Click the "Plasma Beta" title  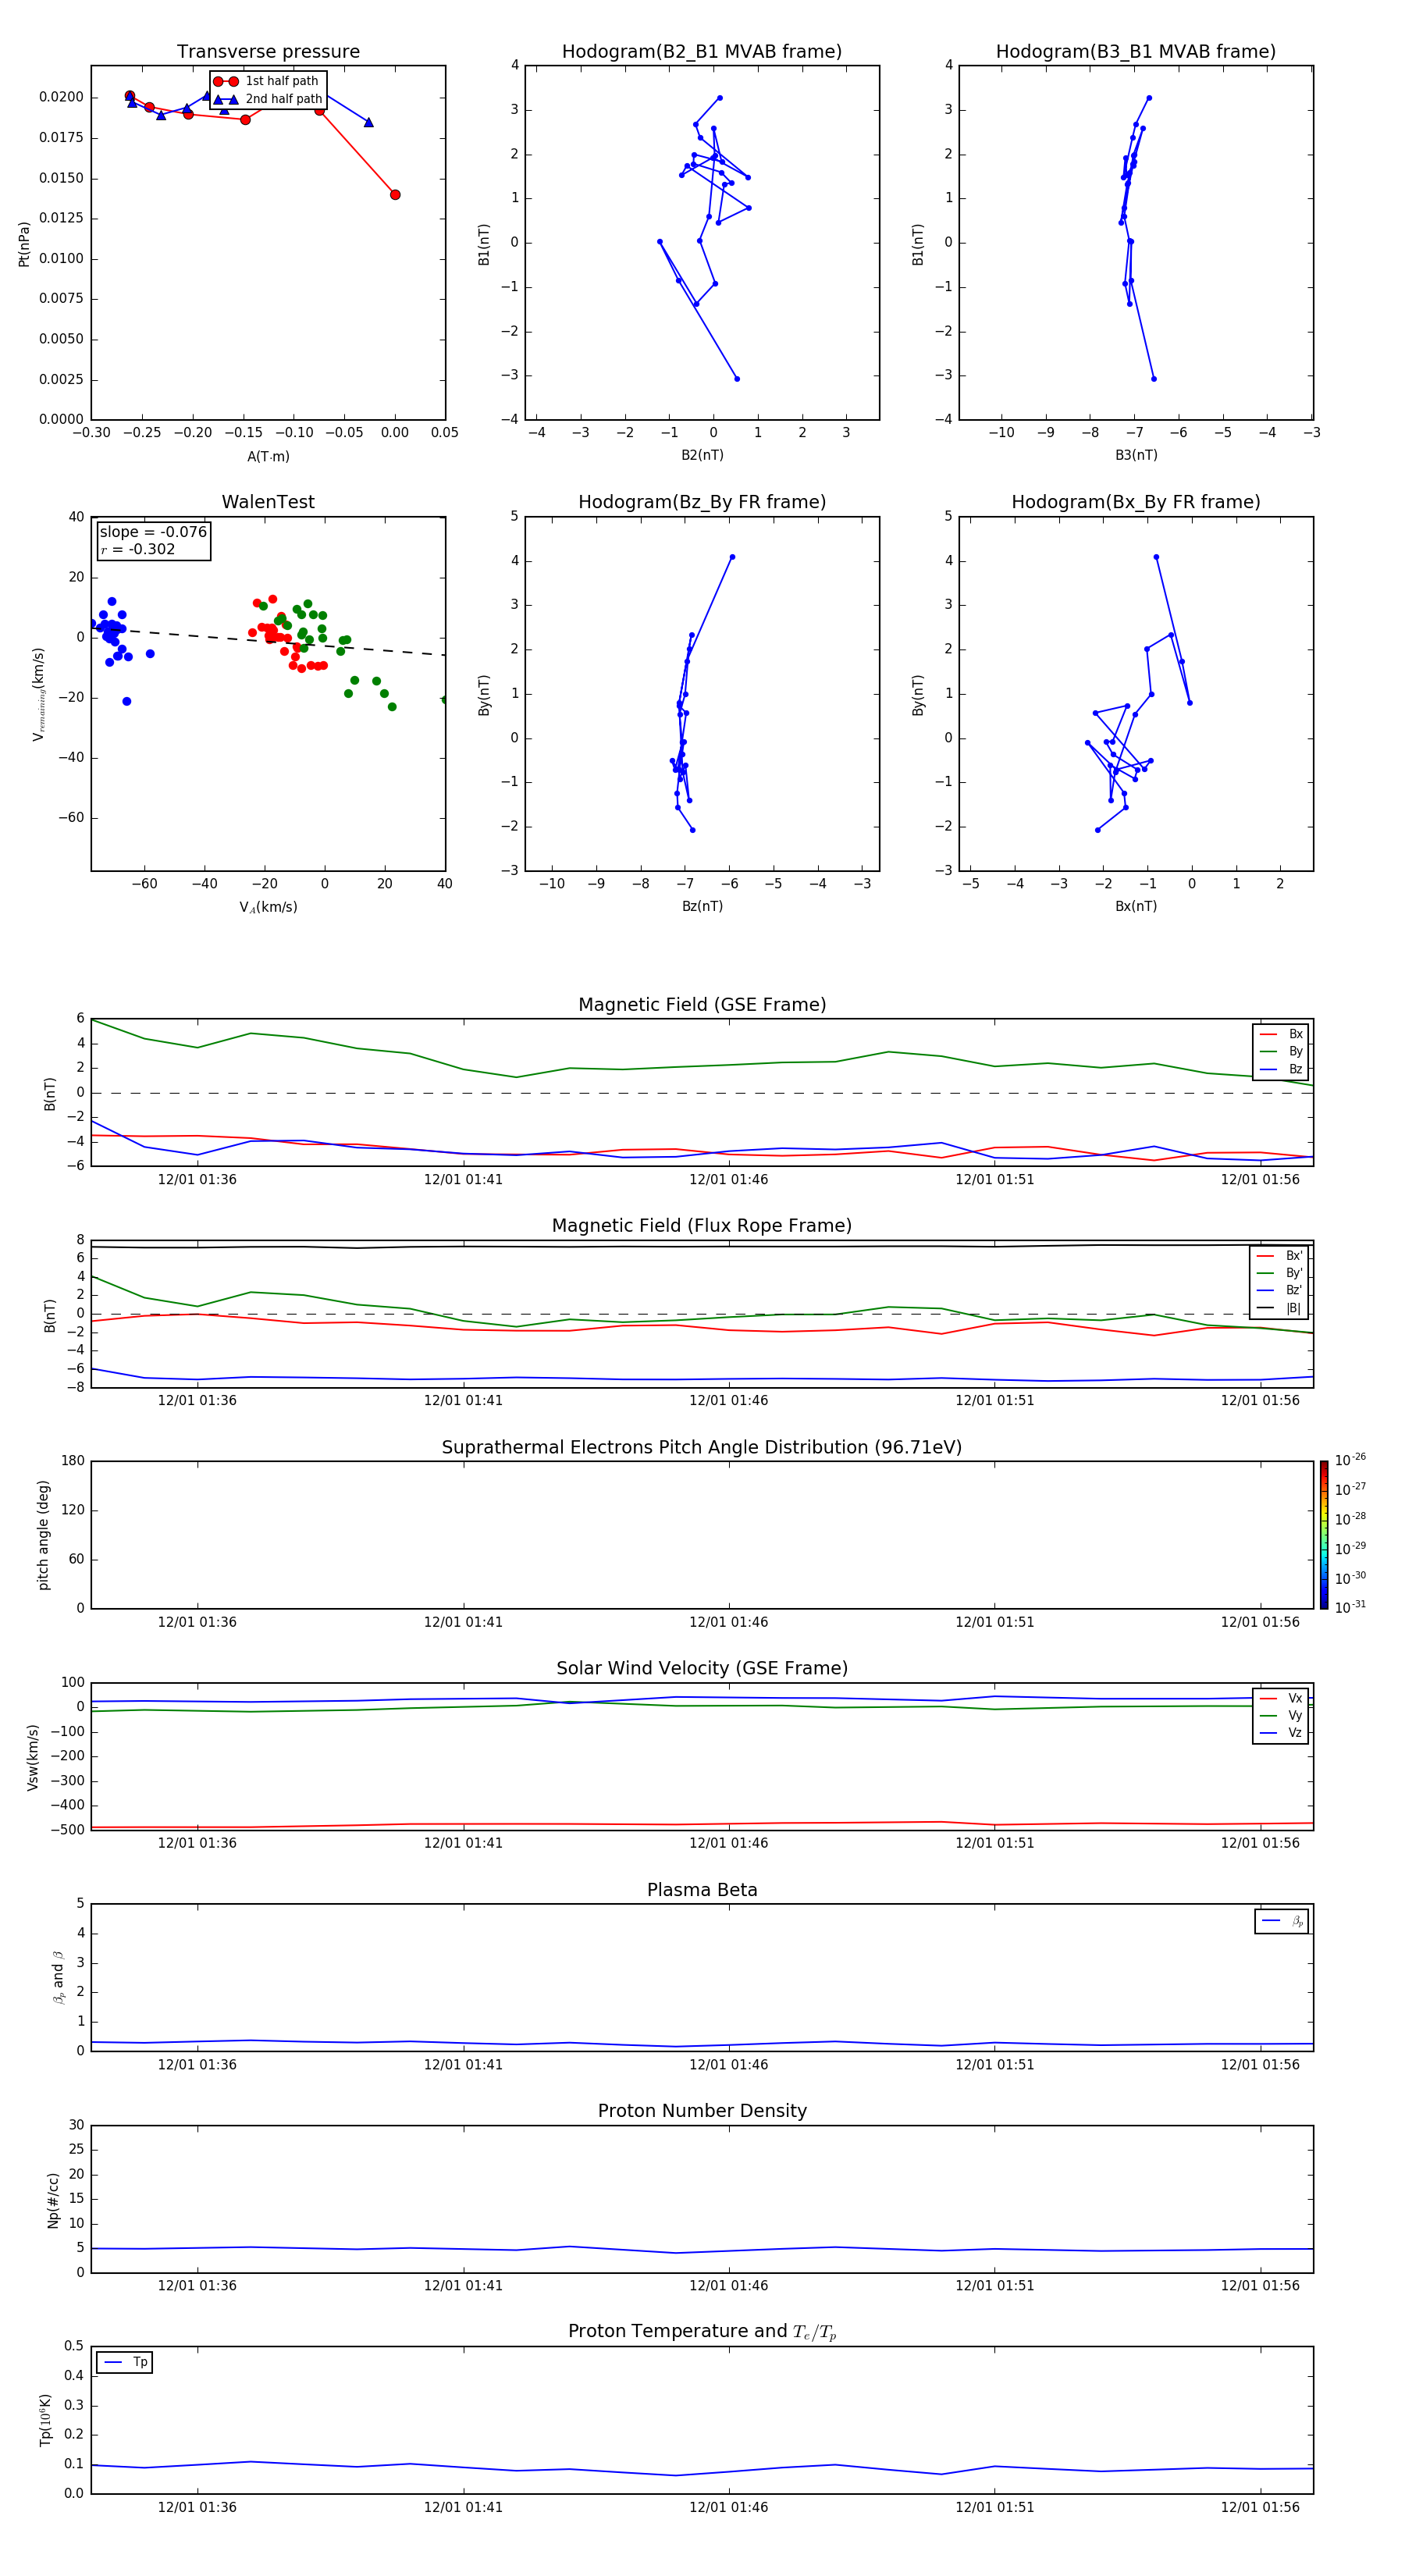[x=702, y=1891]
